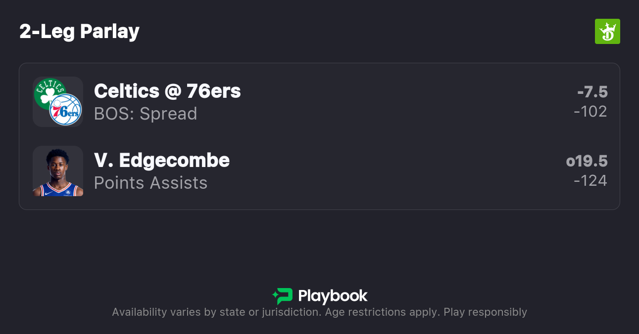The image size is (639, 334).
Task: Click the Playbook wordmark text
Action: click(x=333, y=296)
